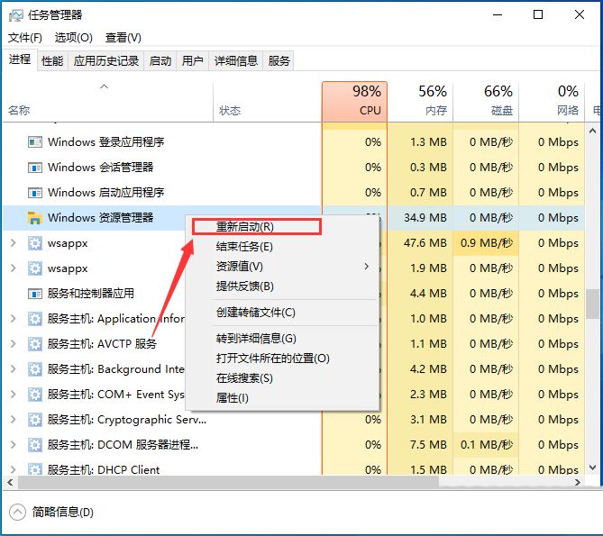The width and height of the screenshot is (603, 536).
Task: Sort by the 98% CPU column header
Action: tap(354, 102)
